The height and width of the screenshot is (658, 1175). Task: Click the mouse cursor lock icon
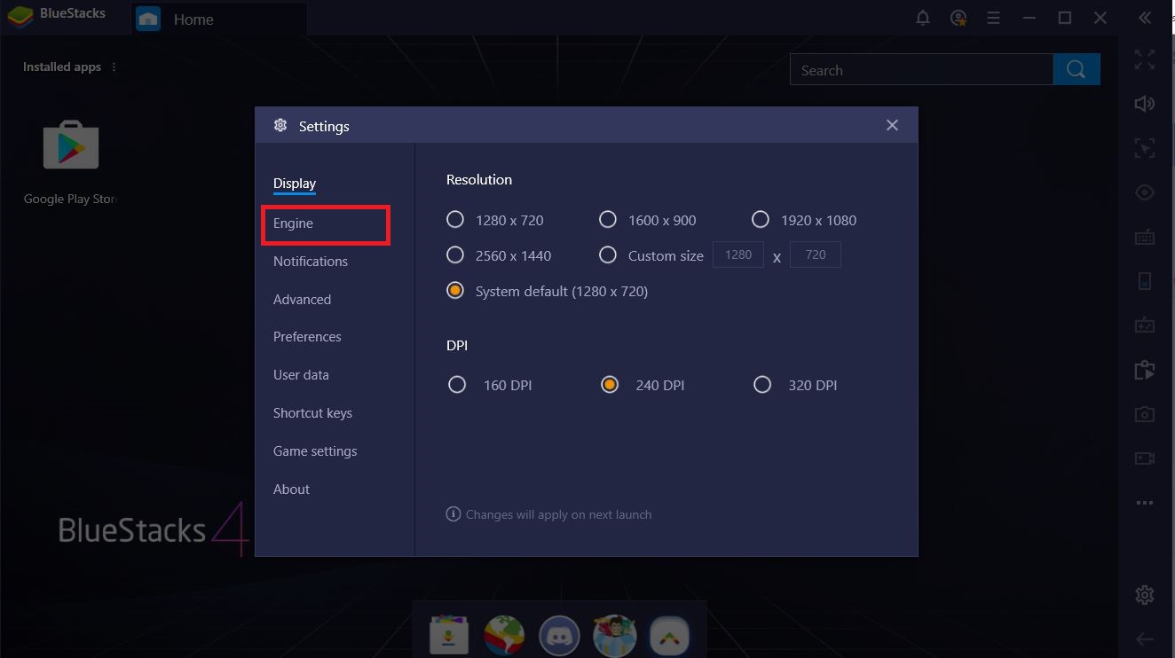pyautogui.click(x=1145, y=148)
